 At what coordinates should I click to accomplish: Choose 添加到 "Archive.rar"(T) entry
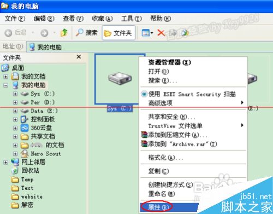click(193, 144)
